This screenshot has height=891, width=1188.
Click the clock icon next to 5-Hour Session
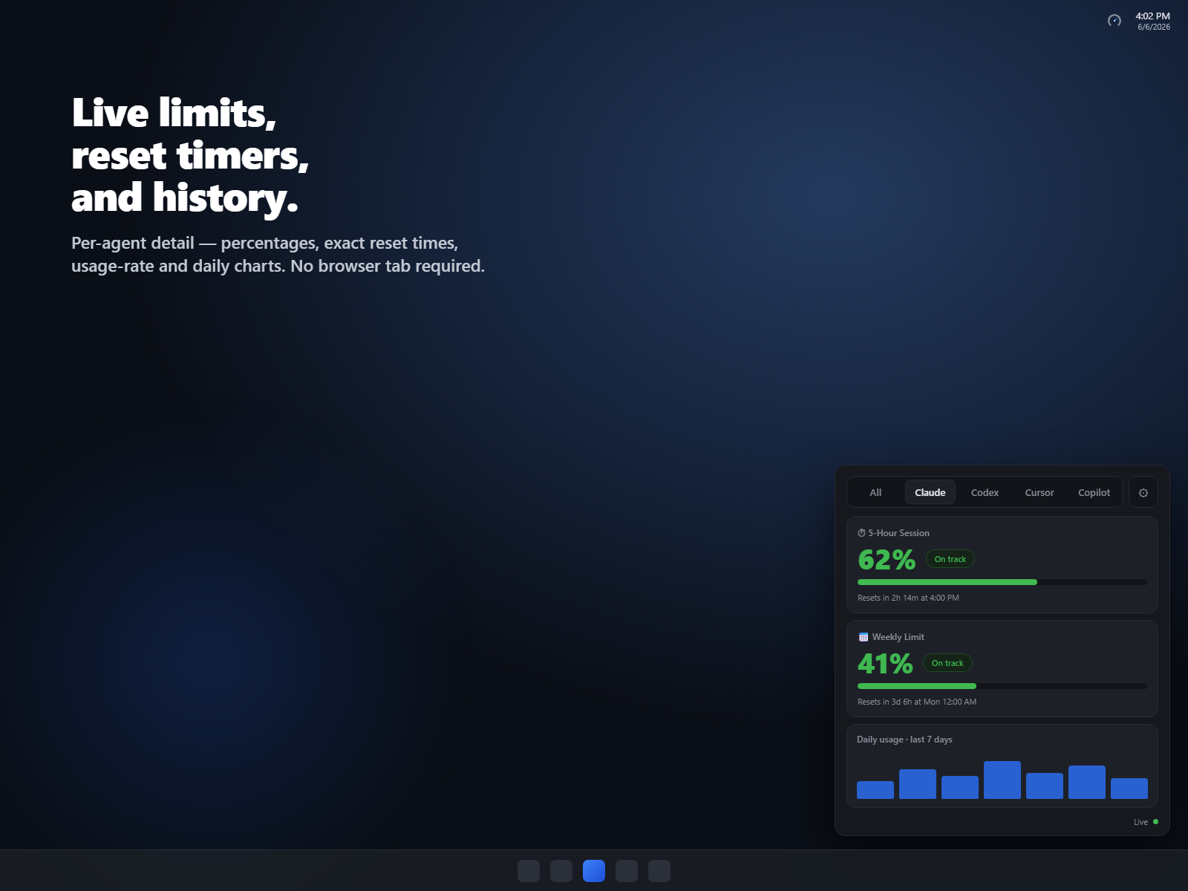[861, 533]
